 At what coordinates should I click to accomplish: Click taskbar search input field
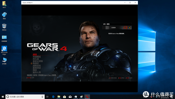point(25,97)
